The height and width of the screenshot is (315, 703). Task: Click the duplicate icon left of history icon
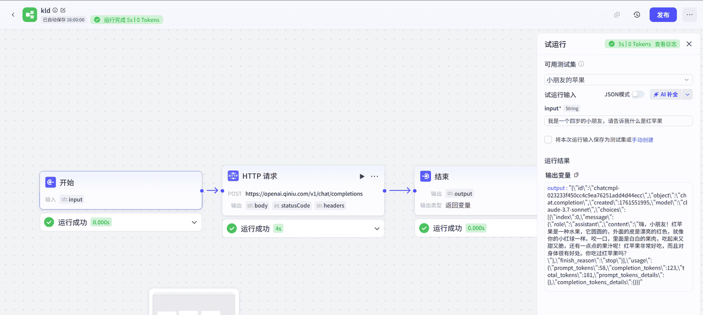pos(617,15)
